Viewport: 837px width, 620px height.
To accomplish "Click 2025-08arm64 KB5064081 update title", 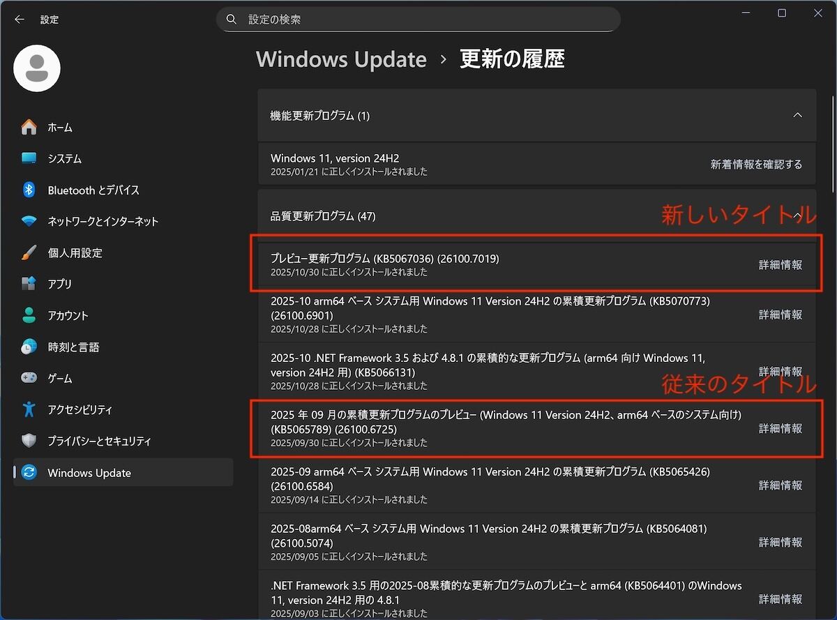I will tap(490, 536).
